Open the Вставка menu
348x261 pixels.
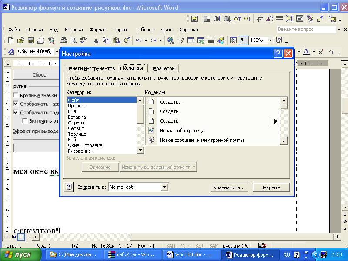coord(74,30)
